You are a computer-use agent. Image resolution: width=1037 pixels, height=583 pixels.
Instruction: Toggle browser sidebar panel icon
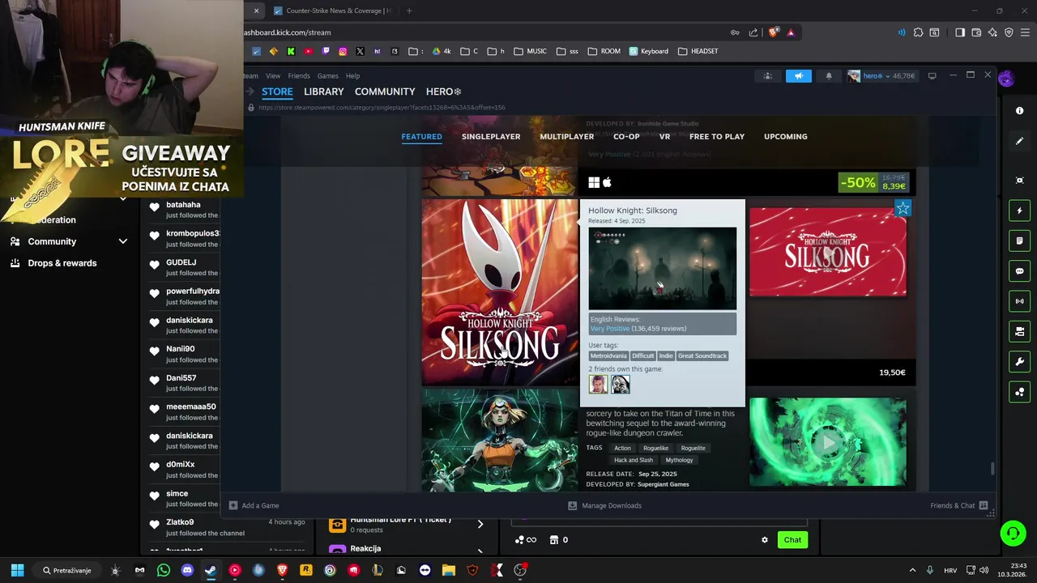pyautogui.click(x=960, y=32)
